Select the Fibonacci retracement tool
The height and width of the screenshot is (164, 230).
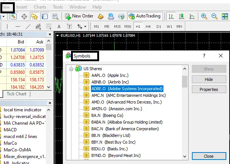point(49,27)
